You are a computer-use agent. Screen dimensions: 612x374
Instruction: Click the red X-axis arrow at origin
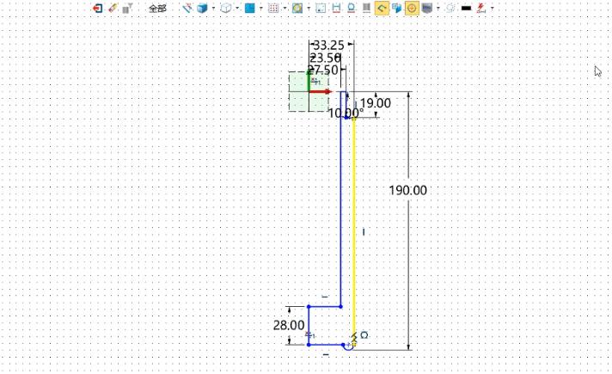[321, 92]
